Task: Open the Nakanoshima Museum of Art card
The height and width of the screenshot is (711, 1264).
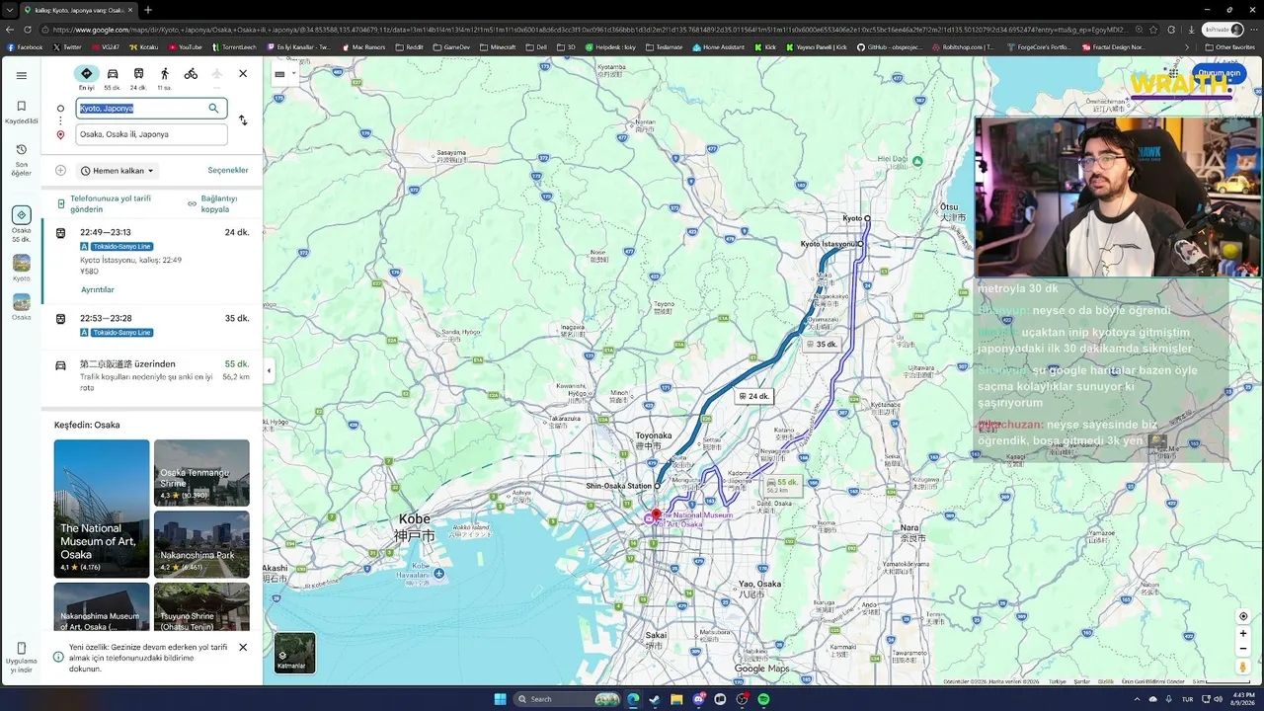Action: 102,607
